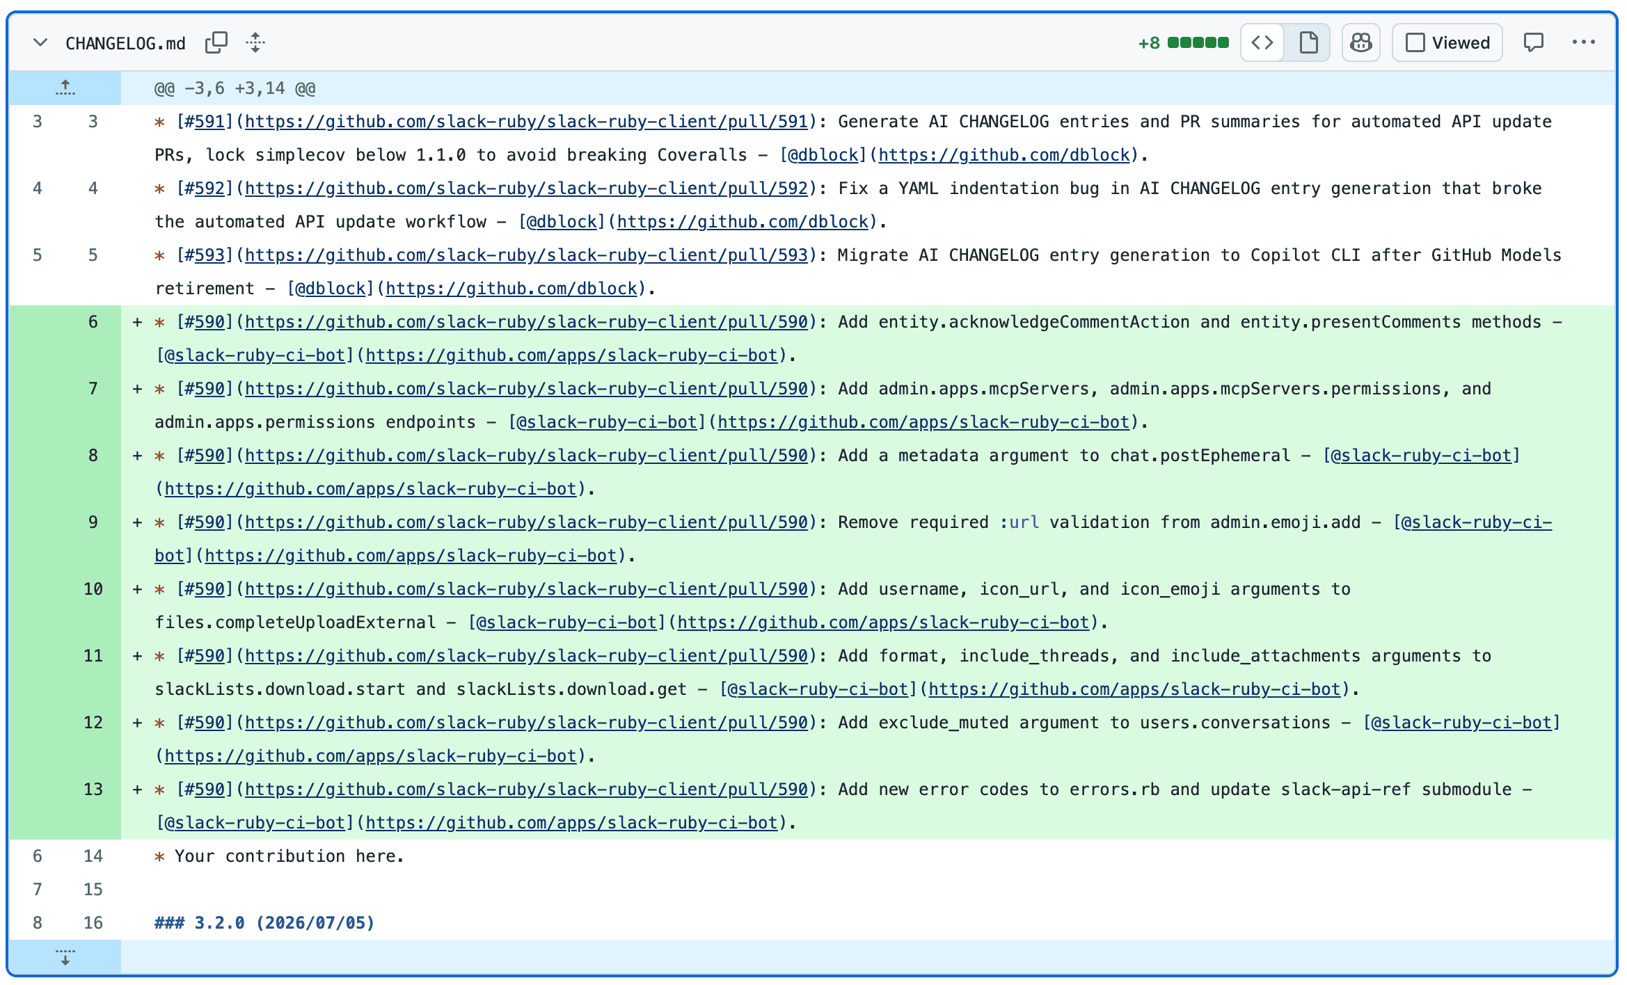
Task: Select new line number 16
Action: coord(93,923)
